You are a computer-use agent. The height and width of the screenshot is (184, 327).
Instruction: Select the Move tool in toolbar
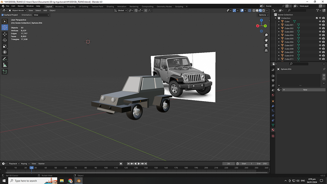pos(5,34)
